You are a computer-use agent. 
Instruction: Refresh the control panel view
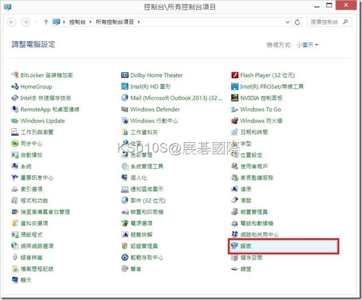click(297, 22)
